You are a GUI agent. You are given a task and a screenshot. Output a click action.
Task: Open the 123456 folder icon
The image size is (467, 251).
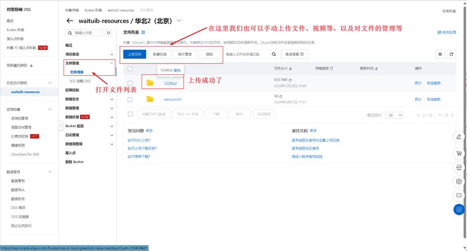point(150,83)
